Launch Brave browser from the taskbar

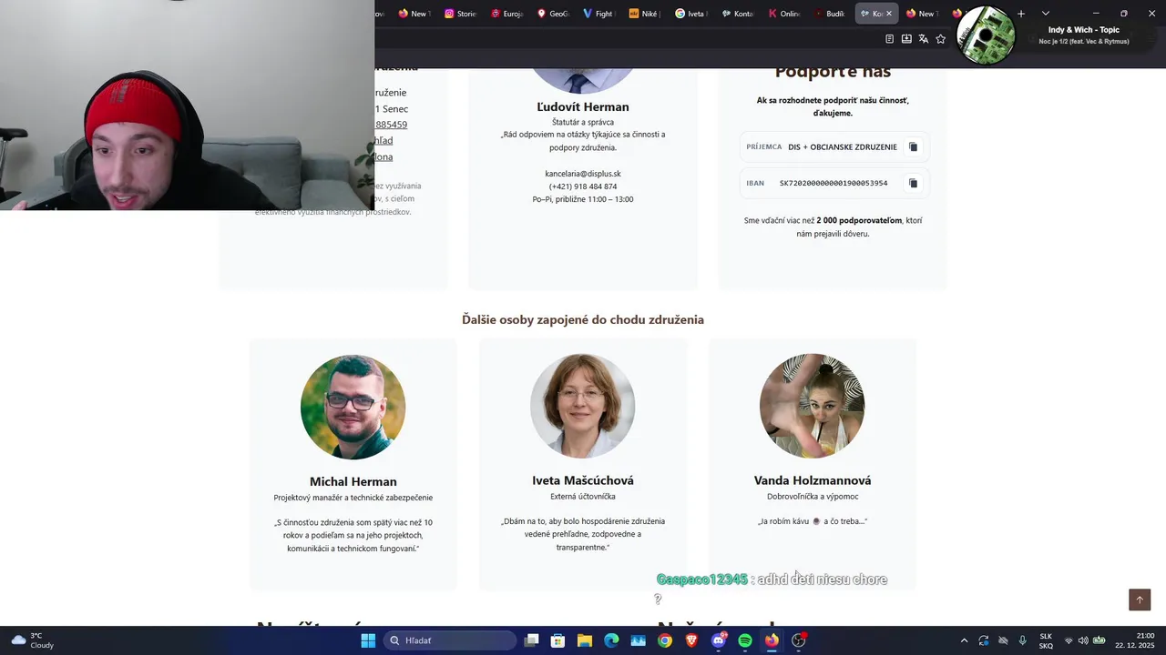(x=691, y=640)
